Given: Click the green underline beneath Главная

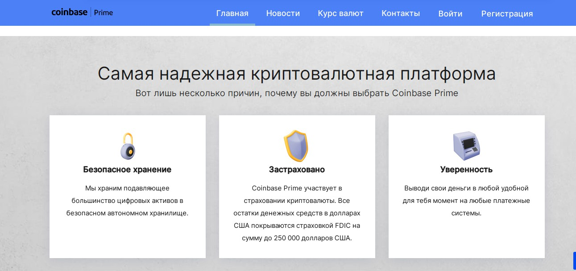Looking at the screenshot, I should tap(232, 25).
